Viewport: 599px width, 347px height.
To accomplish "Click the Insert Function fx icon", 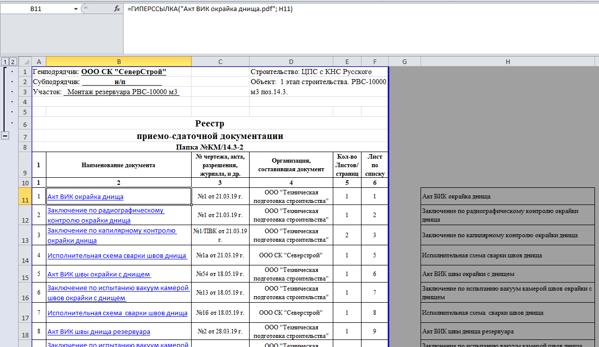I will 117,9.
